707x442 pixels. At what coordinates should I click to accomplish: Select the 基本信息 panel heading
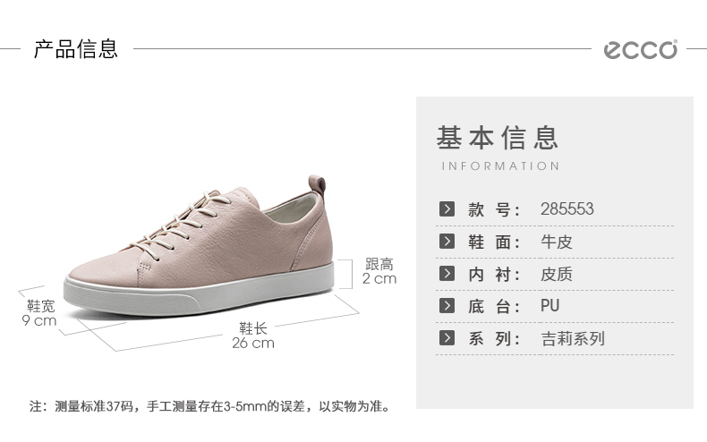click(x=498, y=138)
